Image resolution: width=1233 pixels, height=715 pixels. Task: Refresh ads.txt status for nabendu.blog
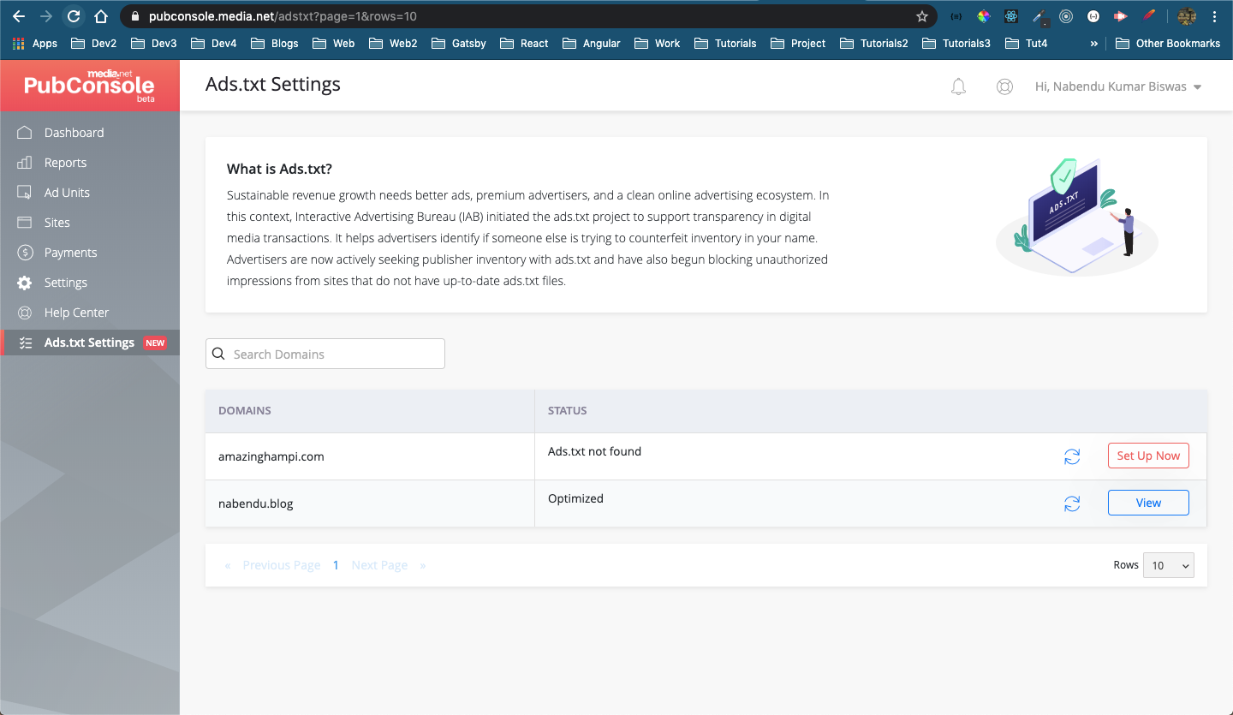coord(1072,503)
